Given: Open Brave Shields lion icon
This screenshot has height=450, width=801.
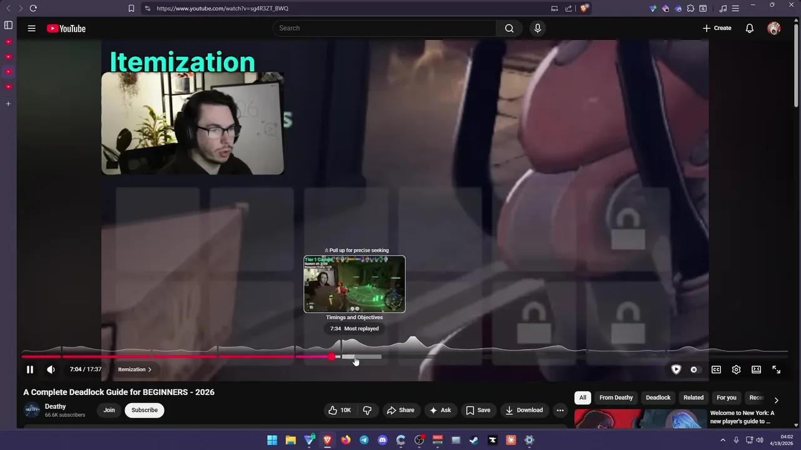Looking at the screenshot, I should click(x=584, y=8).
